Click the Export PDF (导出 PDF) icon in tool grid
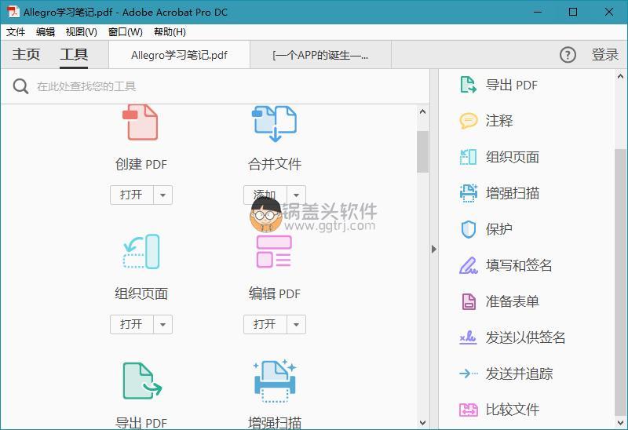 tap(142, 381)
